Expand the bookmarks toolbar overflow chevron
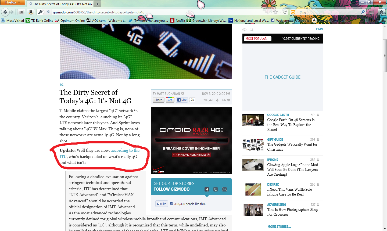This screenshot has height=231, width=387. click(x=362, y=20)
